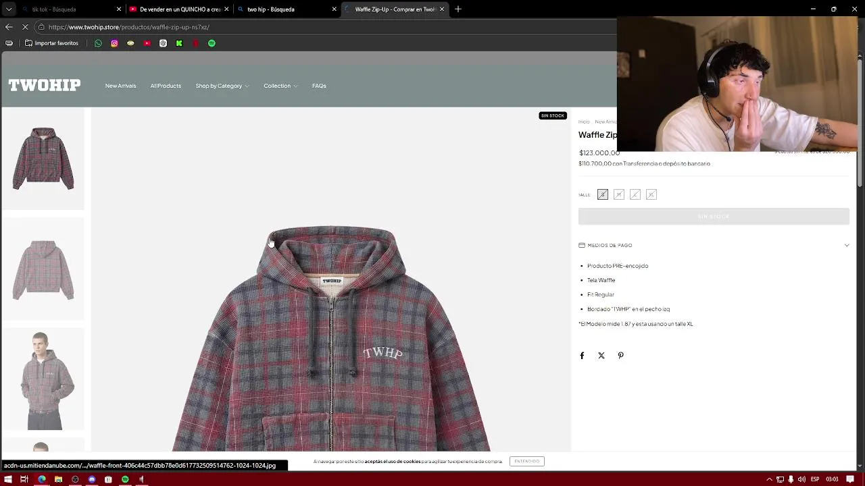The width and height of the screenshot is (865, 486).
Task: Open Kick bookmark in favorites bar
Action: pos(179,43)
